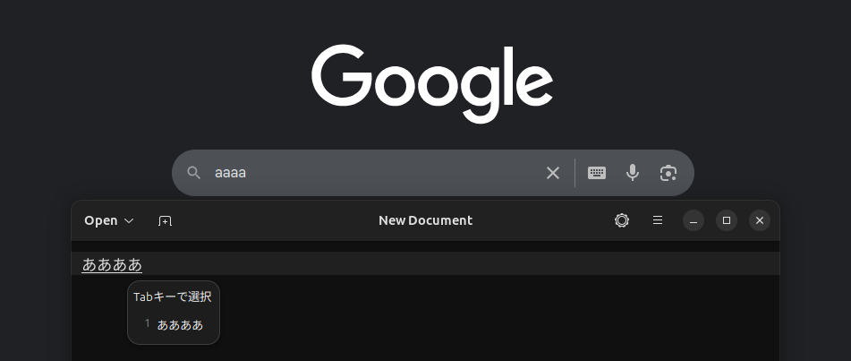
Task: Minimize the New Document window
Action: (694, 220)
